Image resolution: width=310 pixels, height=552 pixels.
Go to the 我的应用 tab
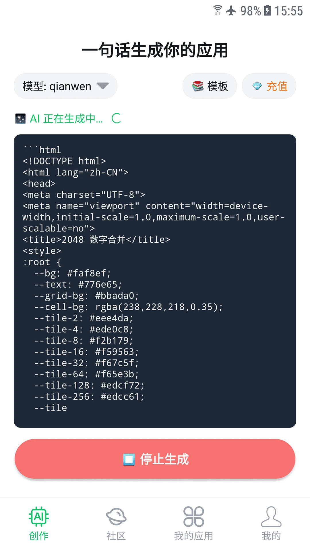[194, 524]
